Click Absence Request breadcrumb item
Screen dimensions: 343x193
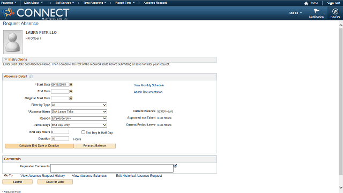click(155, 3)
